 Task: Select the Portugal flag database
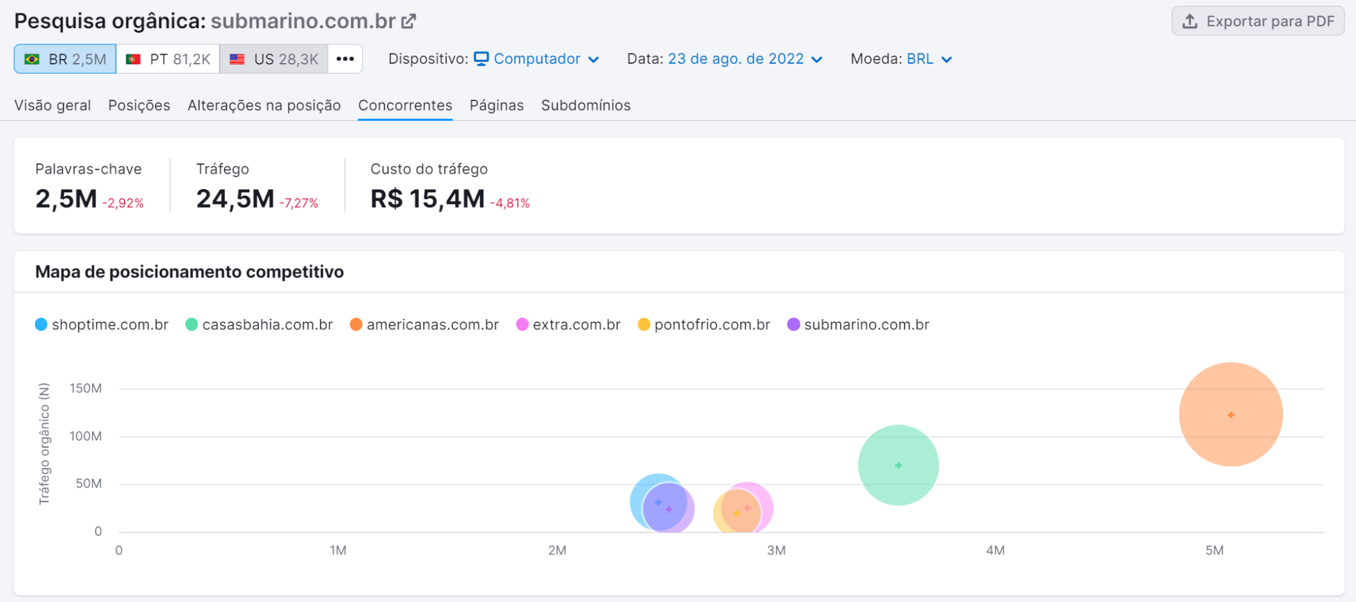coord(134,59)
